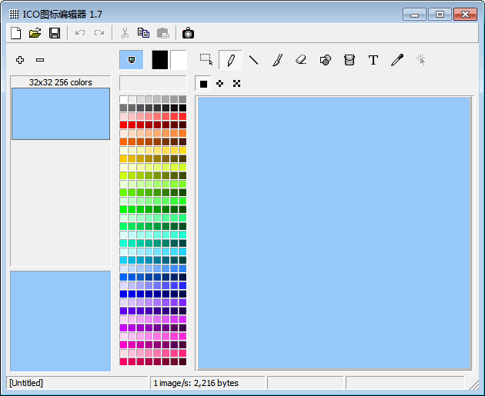This screenshot has width=485, height=396.
Task: Open a file with the folder icon
Action: 35,32
